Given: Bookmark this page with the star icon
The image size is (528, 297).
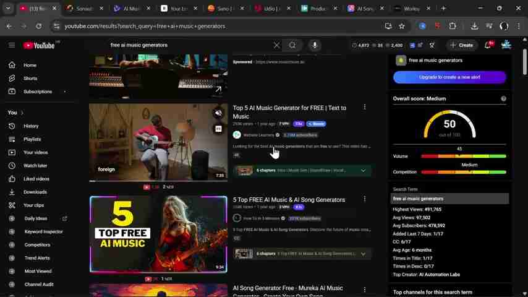Looking at the screenshot, I should pyautogui.click(x=402, y=26).
